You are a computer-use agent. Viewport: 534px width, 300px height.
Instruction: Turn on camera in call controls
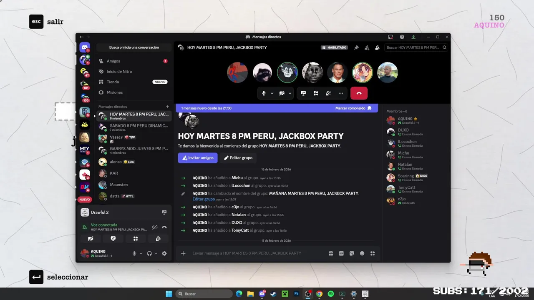tap(282, 93)
